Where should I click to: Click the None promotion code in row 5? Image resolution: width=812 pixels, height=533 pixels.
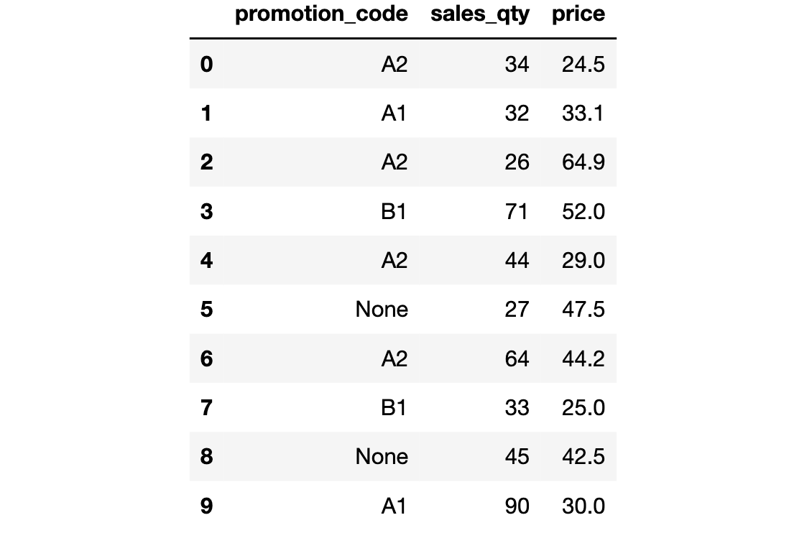(x=382, y=310)
